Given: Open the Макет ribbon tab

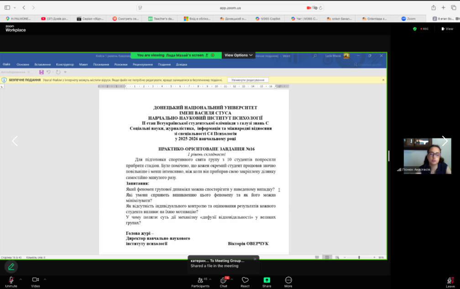Looking at the screenshot, I should pyautogui.click(x=84, y=64).
